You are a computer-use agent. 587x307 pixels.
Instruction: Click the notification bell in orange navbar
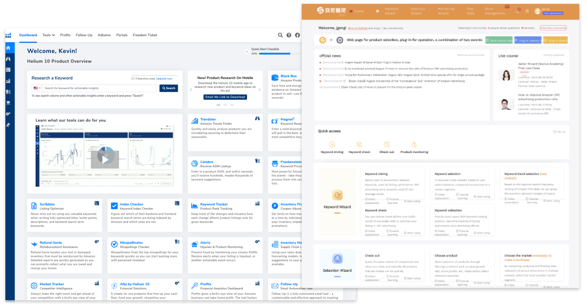[518, 11]
